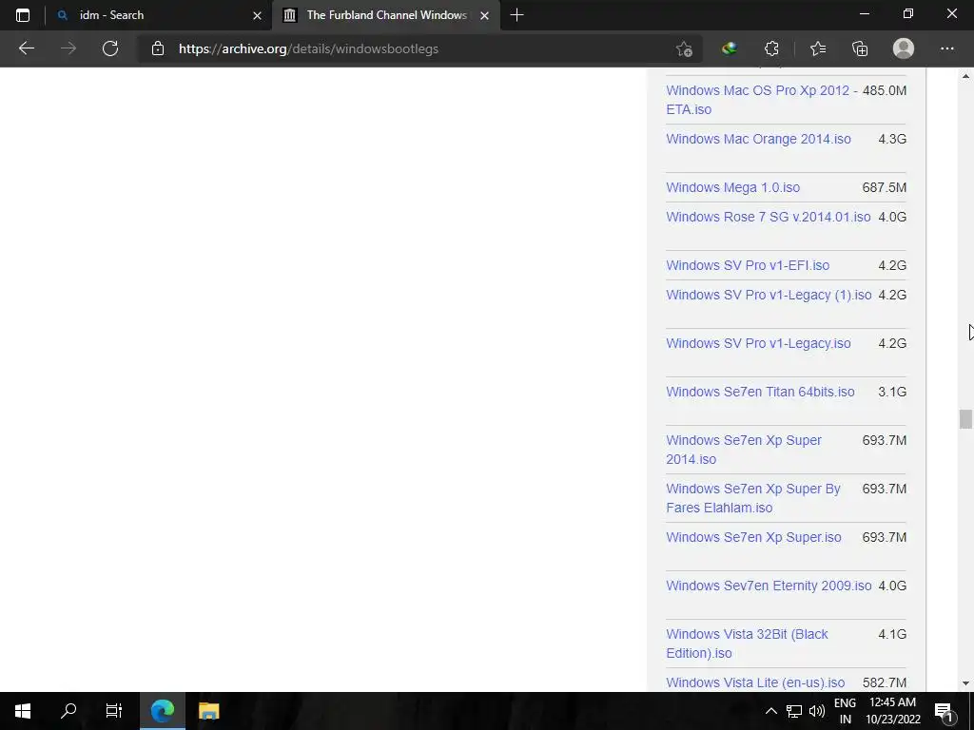The image size is (974, 730).
Task: Open Windows Mega 1.0.iso link
Action: 733,187
